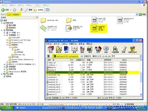Click the WinRAR 添加 (Add) toolbar icon

click(51, 50)
